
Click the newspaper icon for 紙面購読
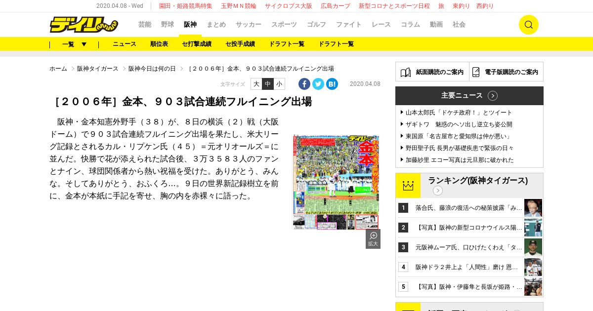406,72
